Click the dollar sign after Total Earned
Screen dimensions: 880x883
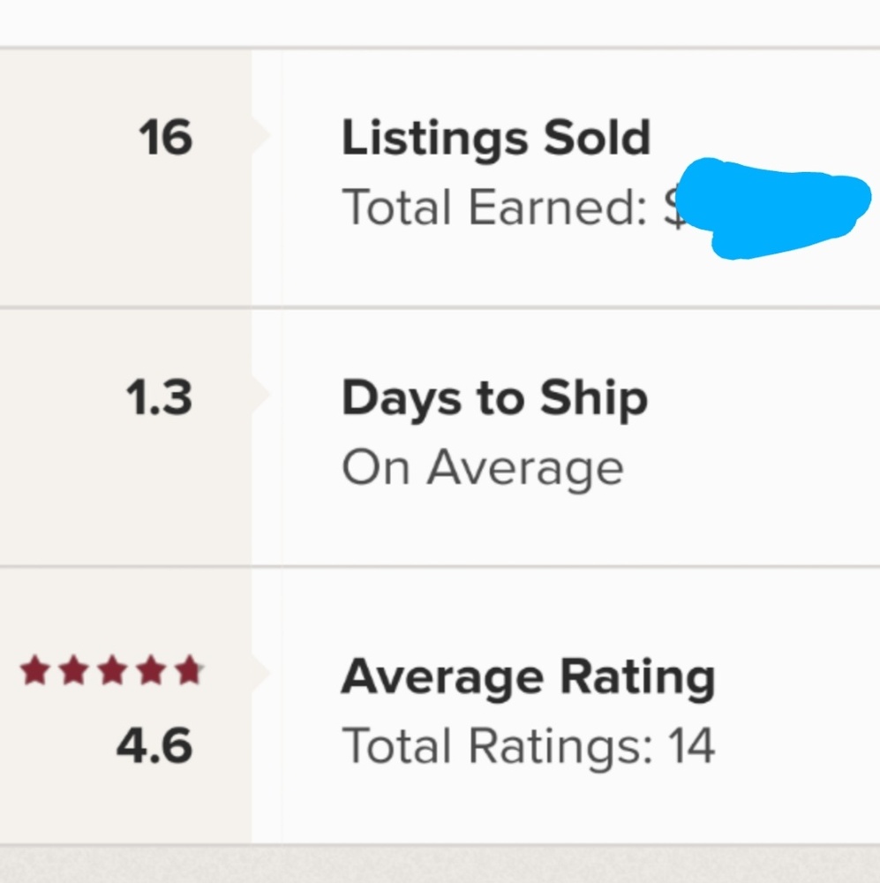click(673, 208)
